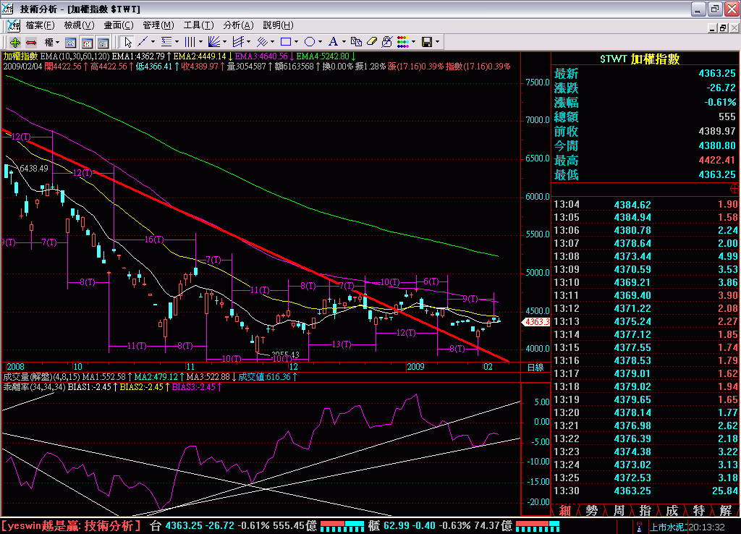This screenshot has width=741, height=534.
Task: Select the trend line drawing tool
Action: (x=143, y=43)
